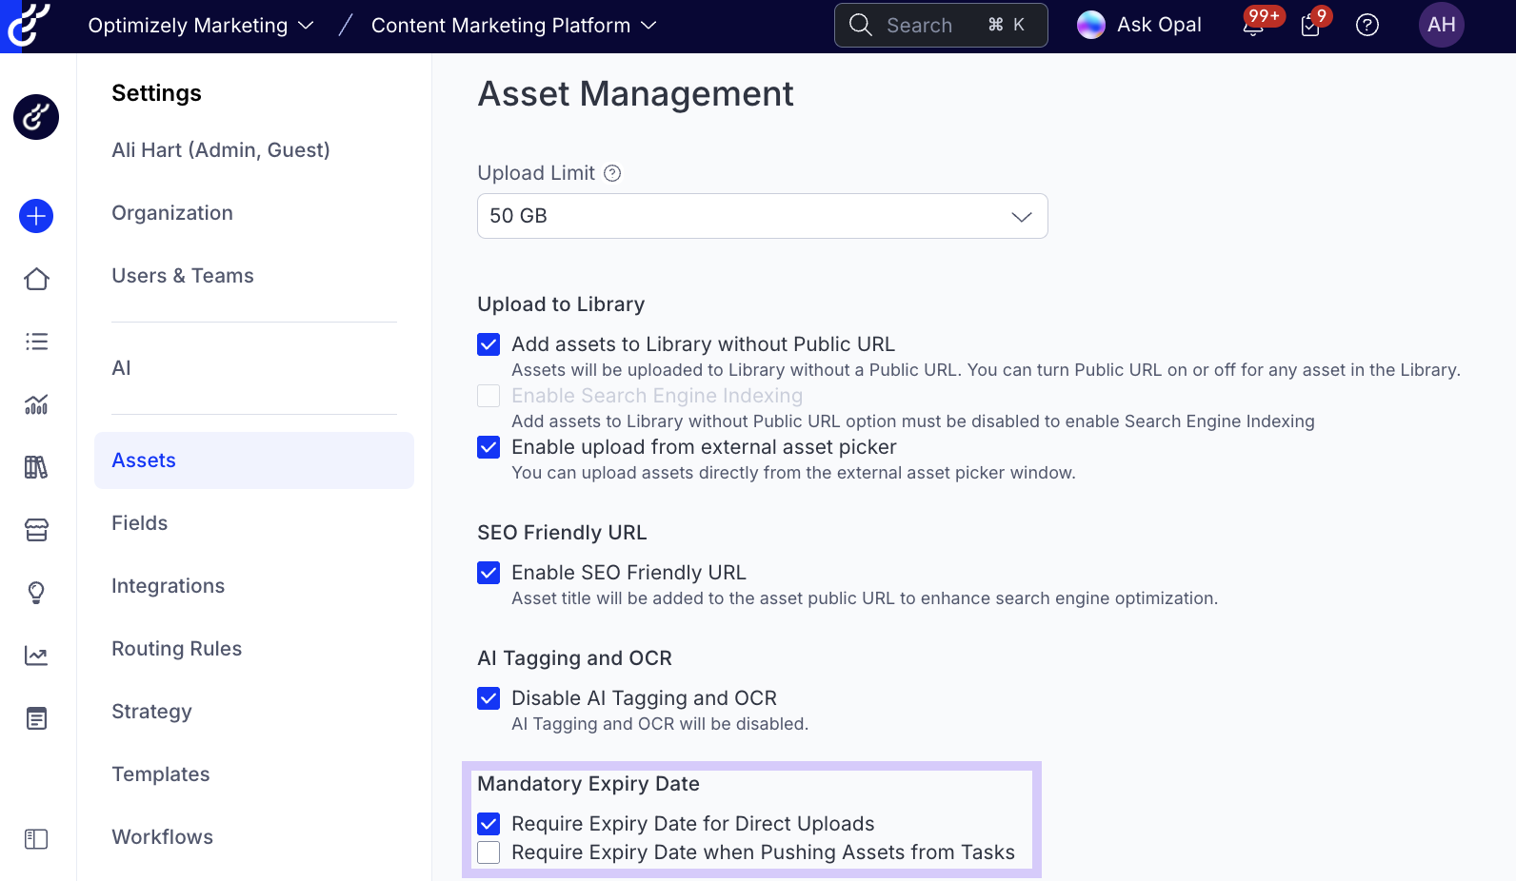
Task: Open the Library books icon in sidebar
Action: pos(36,467)
